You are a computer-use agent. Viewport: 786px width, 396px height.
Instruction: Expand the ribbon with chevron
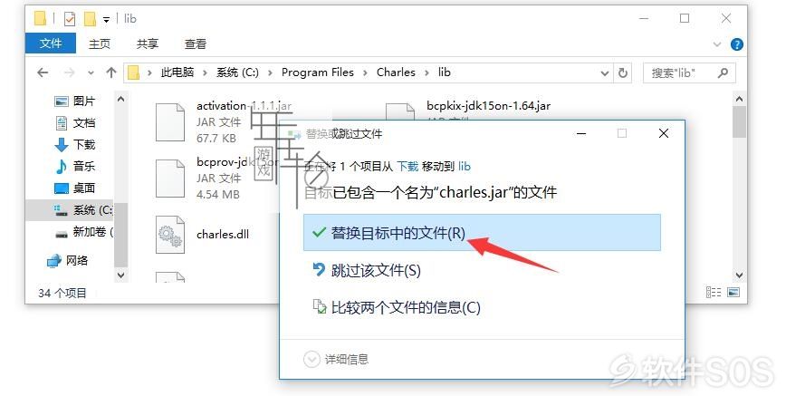coord(717,44)
